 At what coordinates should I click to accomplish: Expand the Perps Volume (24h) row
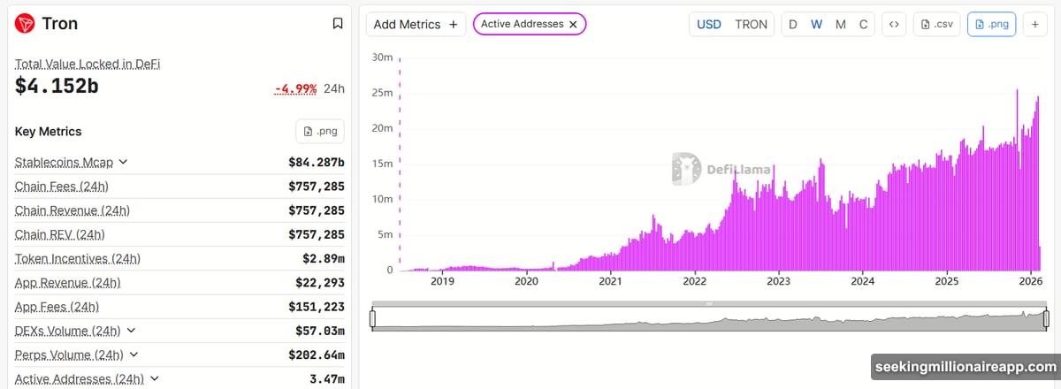[x=134, y=355]
